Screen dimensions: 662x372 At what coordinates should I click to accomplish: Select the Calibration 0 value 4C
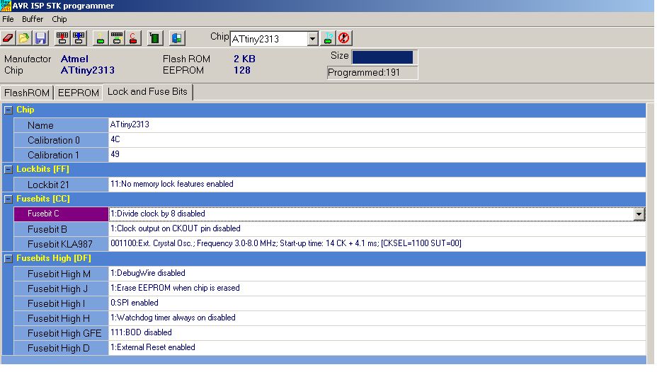point(377,139)
